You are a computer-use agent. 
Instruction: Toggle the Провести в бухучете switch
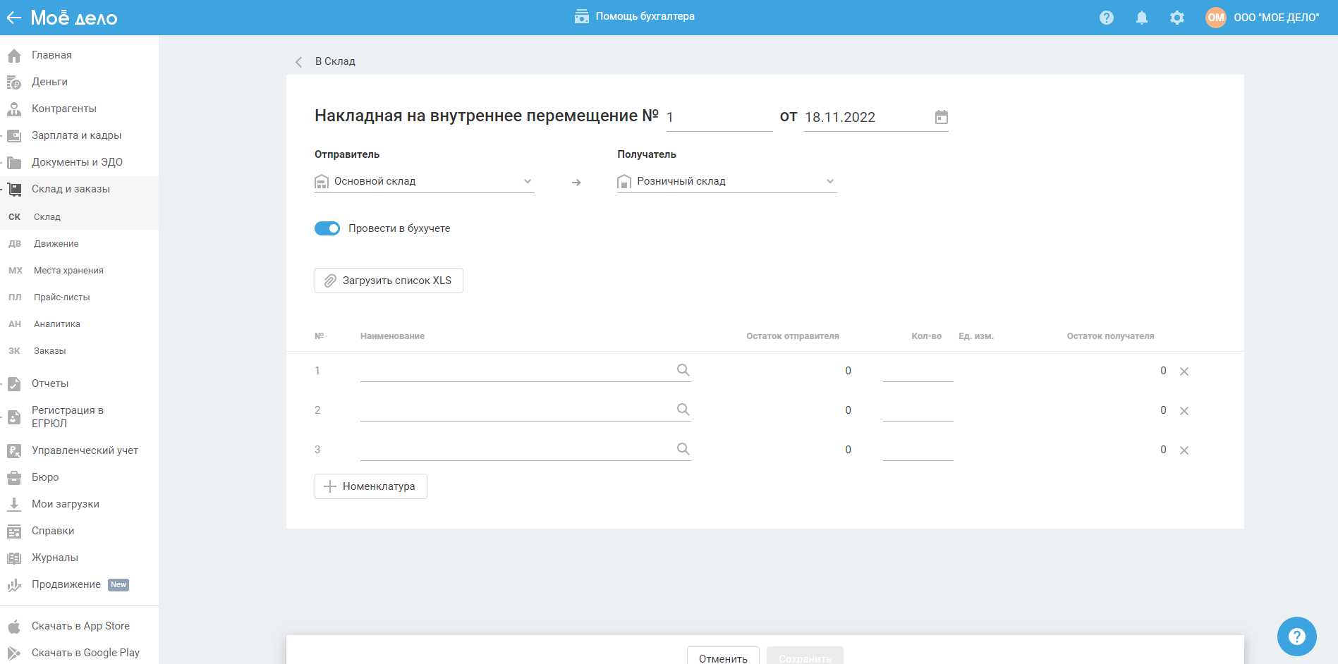pos(327,228)
